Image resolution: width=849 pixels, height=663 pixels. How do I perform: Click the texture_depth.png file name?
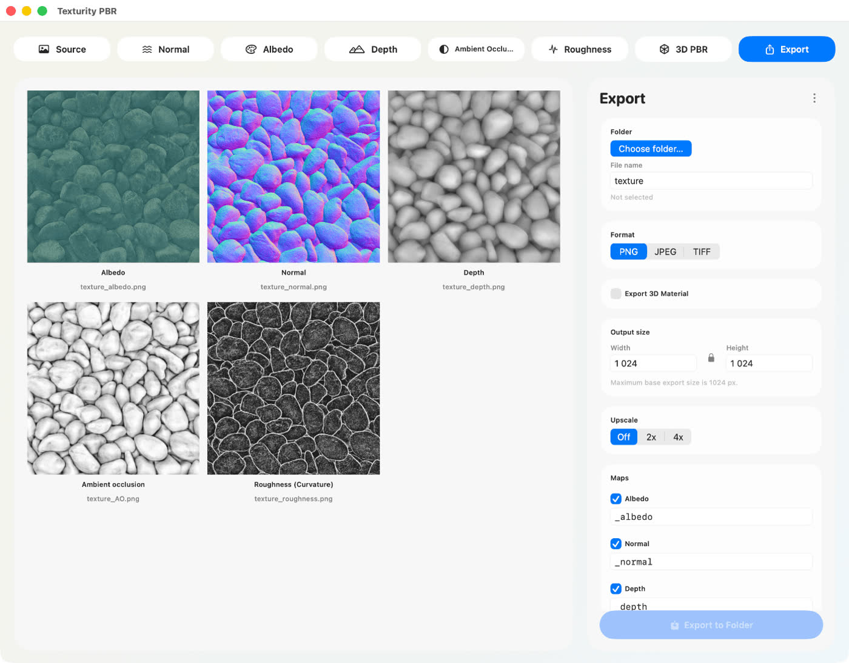474,287
